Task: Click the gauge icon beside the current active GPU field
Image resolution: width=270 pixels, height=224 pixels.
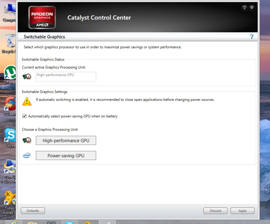Action: 27,76
